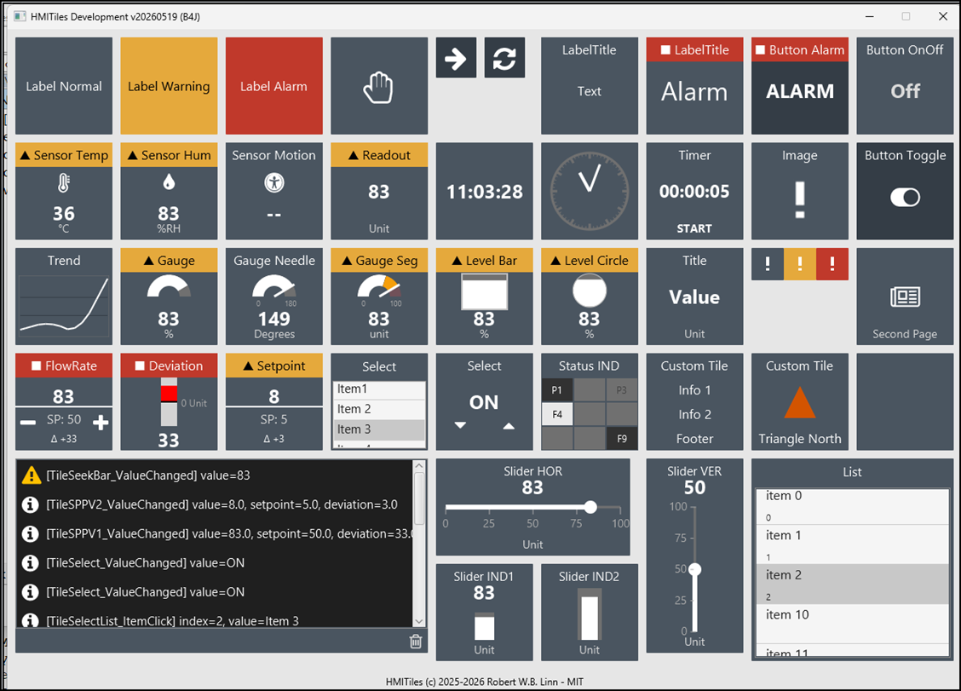The height and width of the screenshot is (691, 961).
Task: Click the Readout value 83
Action: pyautogui.click(x=379, y=192)
